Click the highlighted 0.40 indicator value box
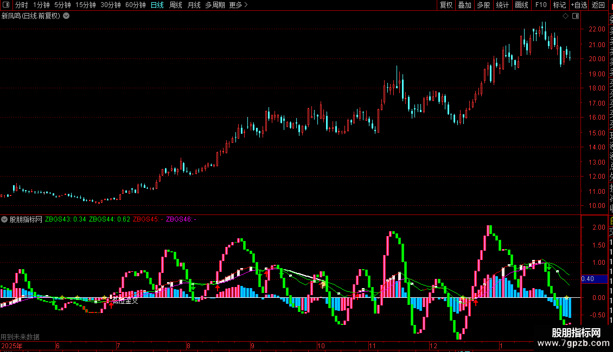 click(594, 279)
